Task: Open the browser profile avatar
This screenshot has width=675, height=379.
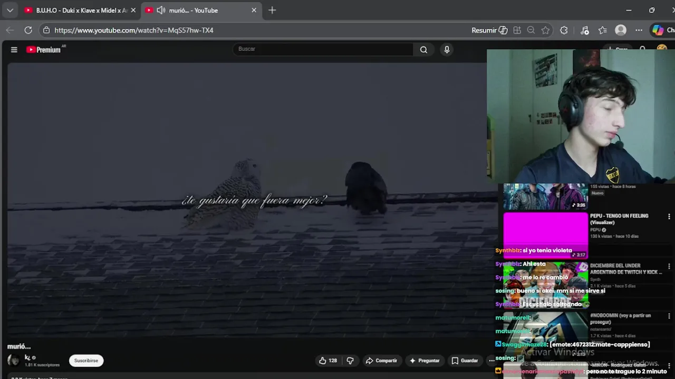Action: pos(621,30)
